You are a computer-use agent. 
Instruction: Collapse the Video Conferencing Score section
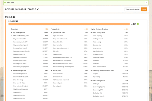pyautogui.click(x=11, y=36)
